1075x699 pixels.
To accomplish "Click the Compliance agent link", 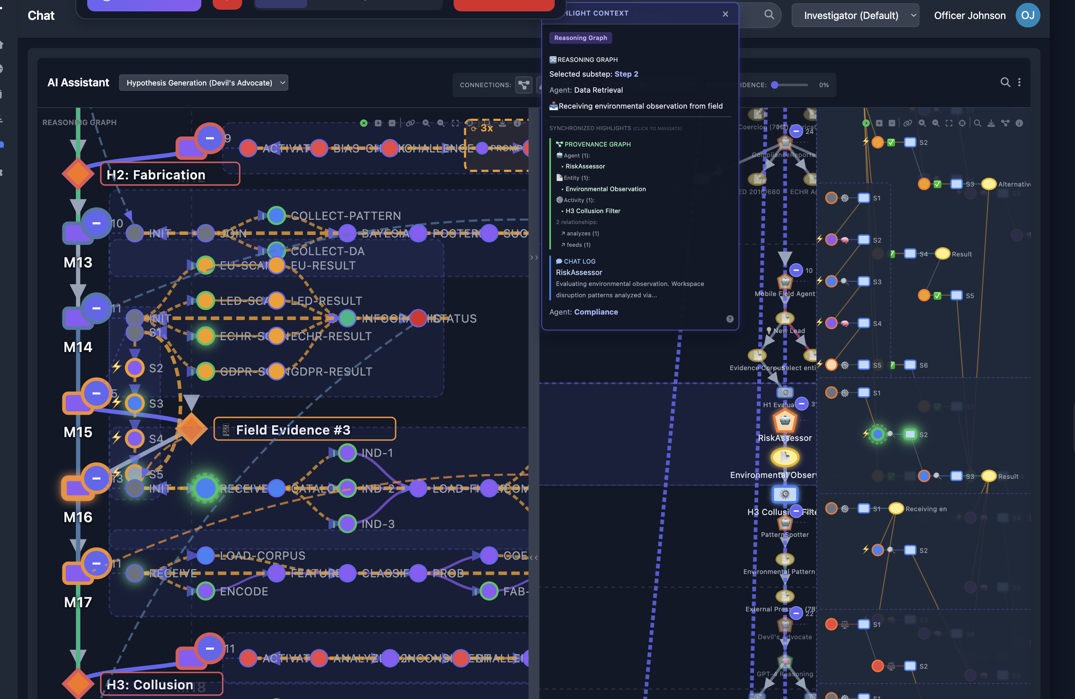I will (596, 312).
